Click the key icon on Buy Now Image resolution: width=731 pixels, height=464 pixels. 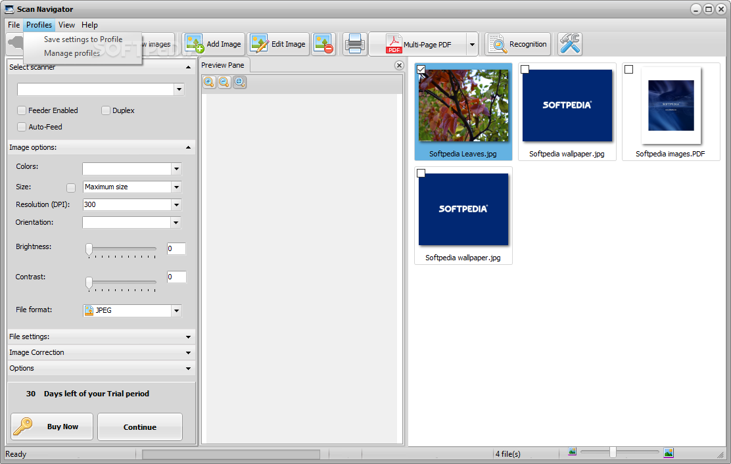click(23, 426)
